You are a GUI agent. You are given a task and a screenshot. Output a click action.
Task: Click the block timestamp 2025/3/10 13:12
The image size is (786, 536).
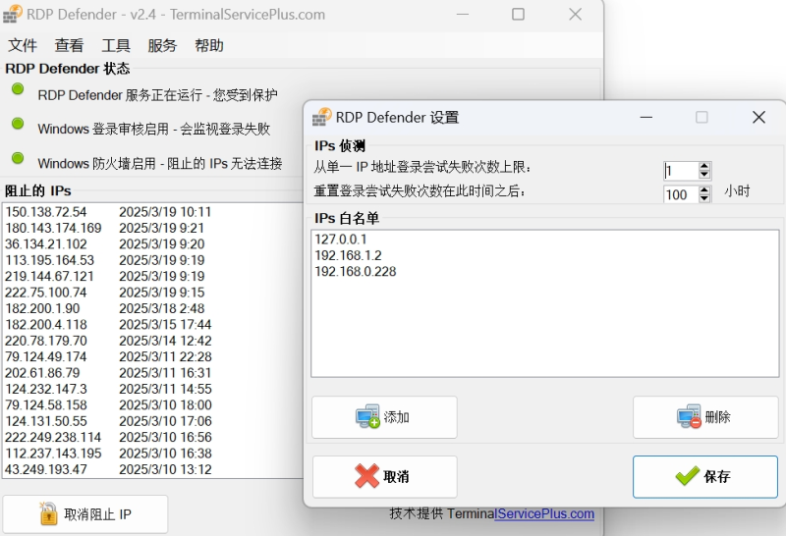click(165, 469)
